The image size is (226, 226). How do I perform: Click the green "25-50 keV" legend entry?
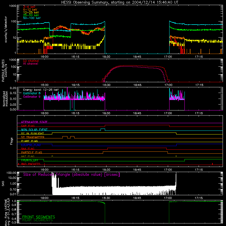coord(31,15)
